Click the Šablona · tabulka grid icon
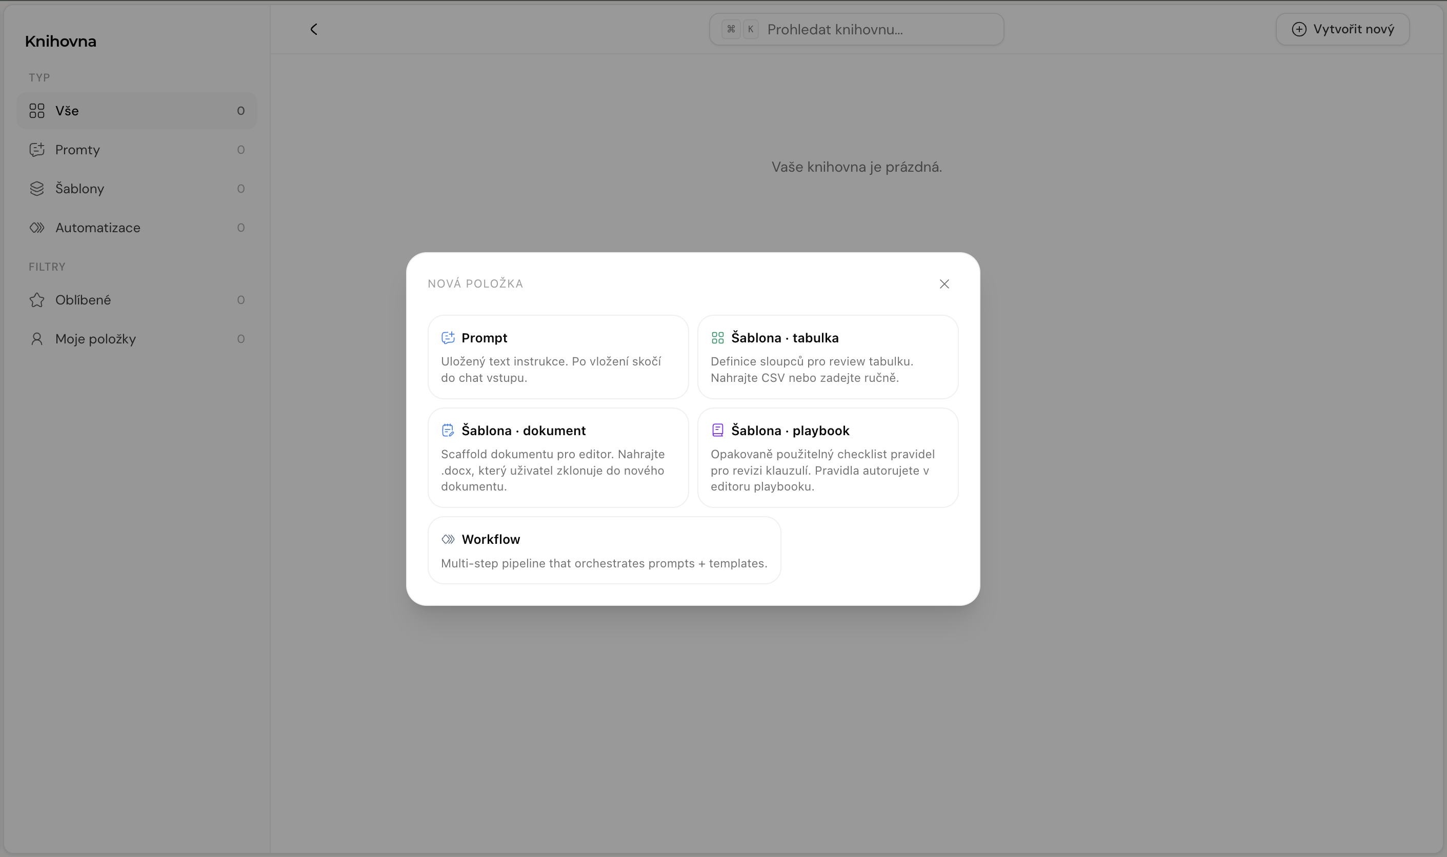The image size is (1447, 857). (717, 338)
